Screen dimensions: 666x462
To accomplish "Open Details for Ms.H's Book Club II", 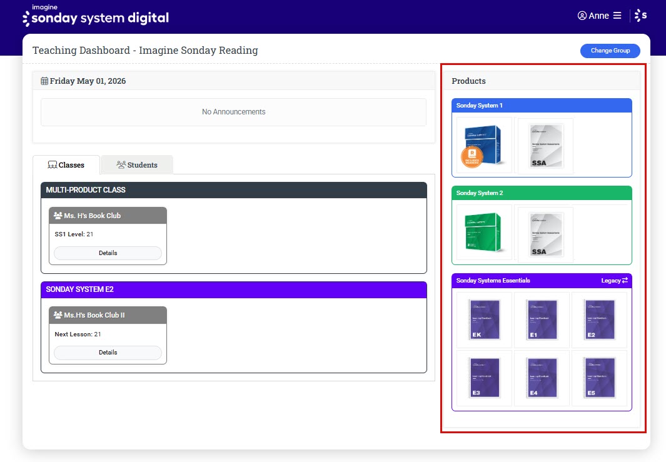I will (108, 353).
